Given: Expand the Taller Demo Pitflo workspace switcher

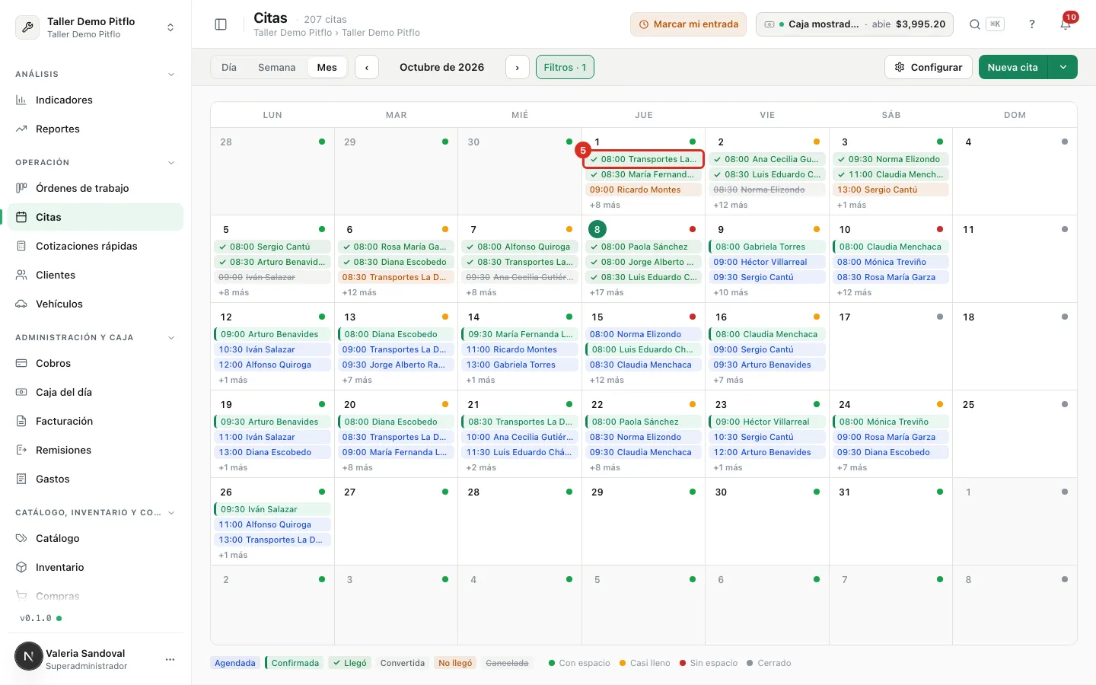Looking at the screenshot, I should [x=95, y=27].
